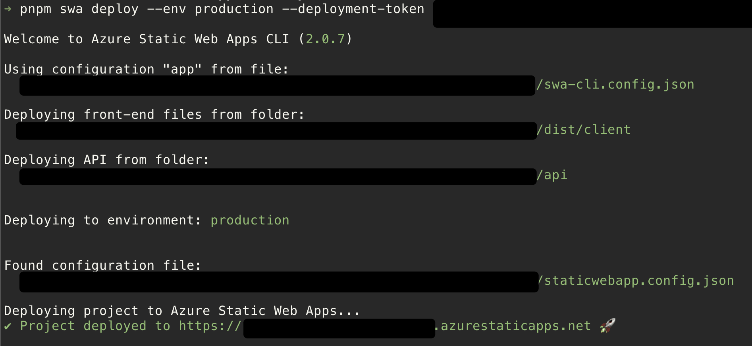Click the /swa-cli.config.json file path
This screenshot has width=752, height=346.
615,85
